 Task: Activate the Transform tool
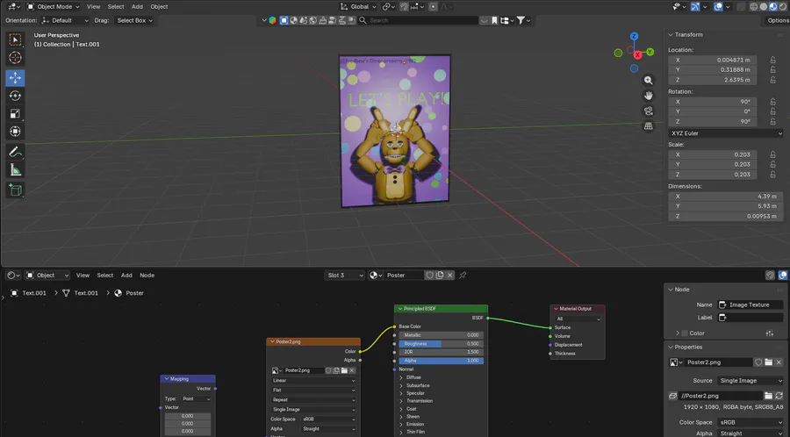15,132
